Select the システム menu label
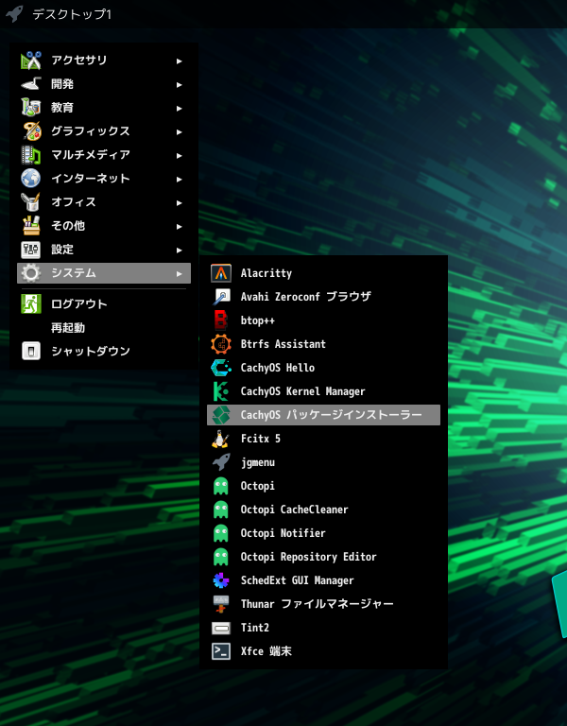The image size is (567, 726). (74, 272)
